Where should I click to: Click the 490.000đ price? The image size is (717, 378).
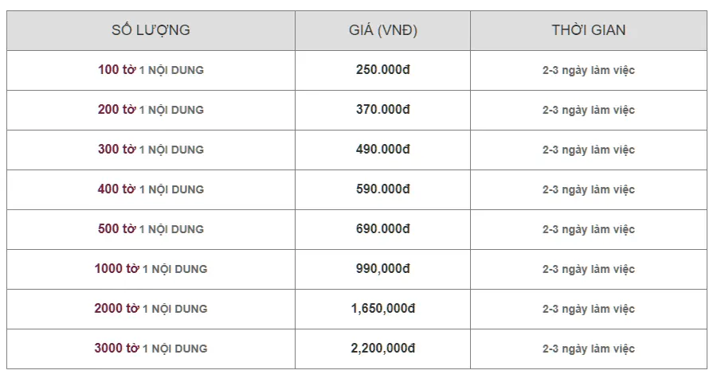pyautogui.click(x=382, y=150)
